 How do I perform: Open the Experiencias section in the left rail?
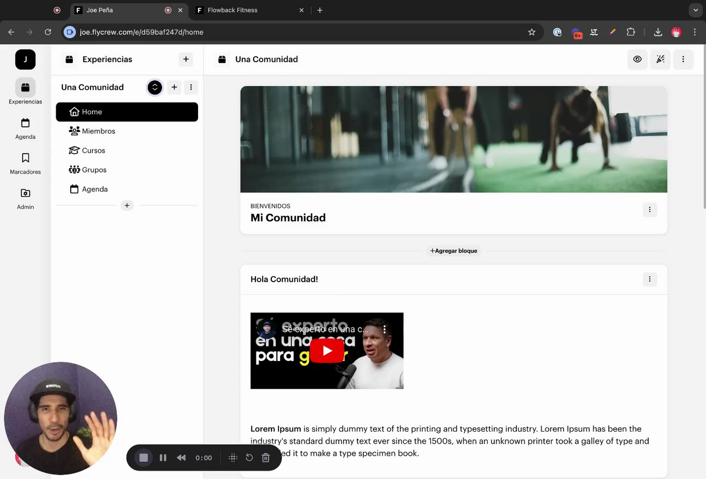25,92
